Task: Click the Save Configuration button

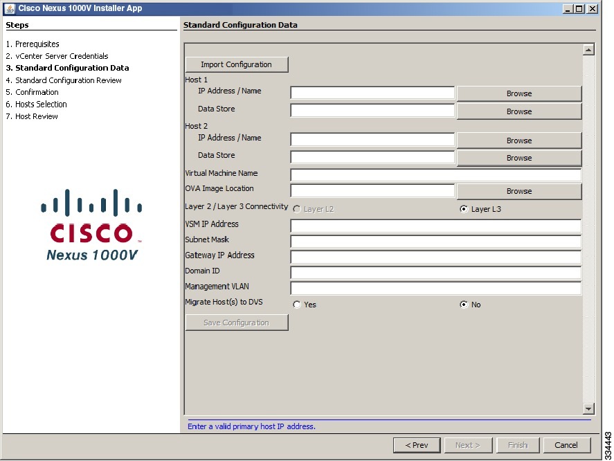Action: 237,322
